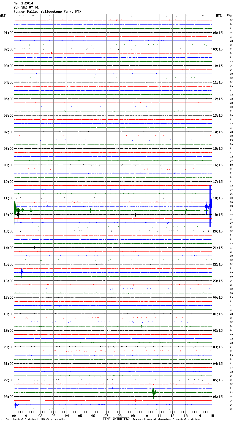The image size is (234, 423).
Task: Click the black event burst on the 12:00 trace
Action: click(18, 215)
